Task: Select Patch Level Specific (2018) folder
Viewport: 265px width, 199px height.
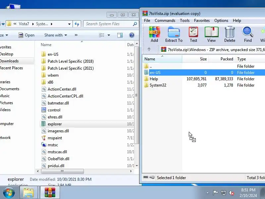Action: click(71, 61)
